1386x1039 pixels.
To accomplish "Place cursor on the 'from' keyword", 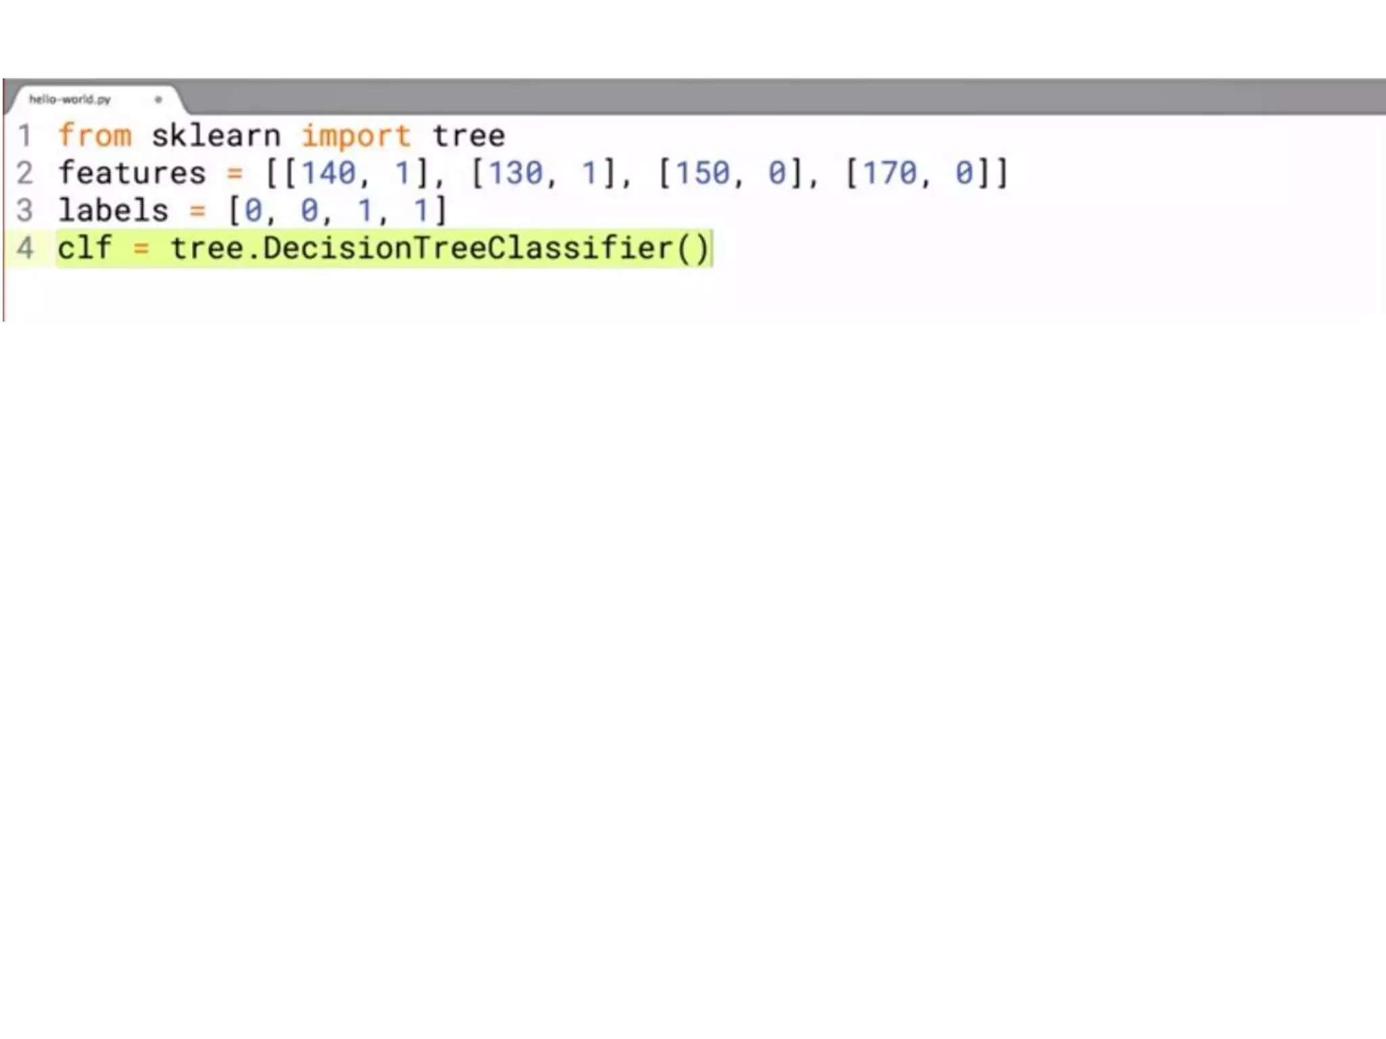I will (x=95, y=135).
